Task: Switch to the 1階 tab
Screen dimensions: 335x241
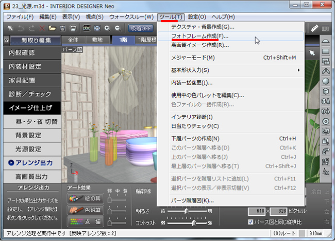Action: 123,40
